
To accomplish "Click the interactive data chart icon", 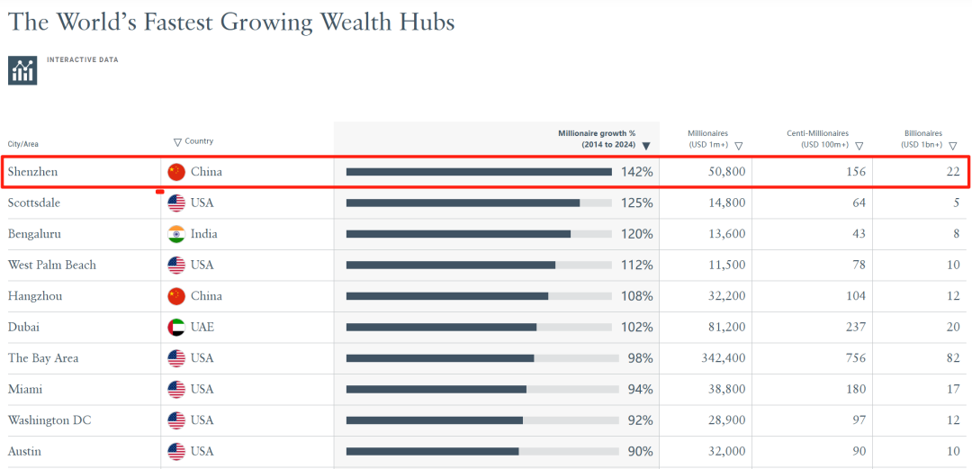I will pyautogui.click(x=22, y=70).
